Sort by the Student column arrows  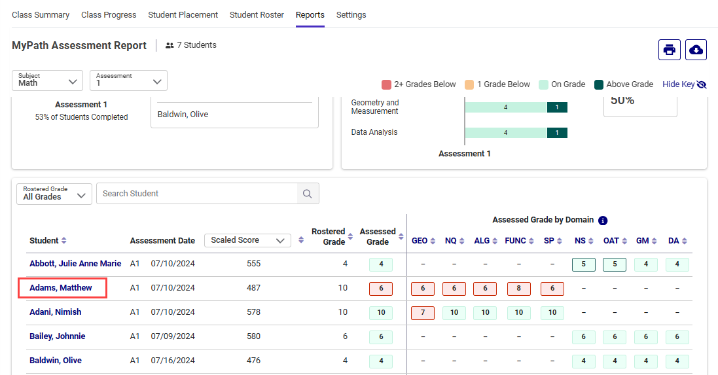point(64,241)
